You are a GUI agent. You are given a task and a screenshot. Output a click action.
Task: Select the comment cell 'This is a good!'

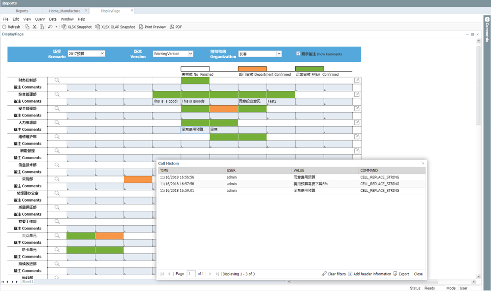[167, 101]
